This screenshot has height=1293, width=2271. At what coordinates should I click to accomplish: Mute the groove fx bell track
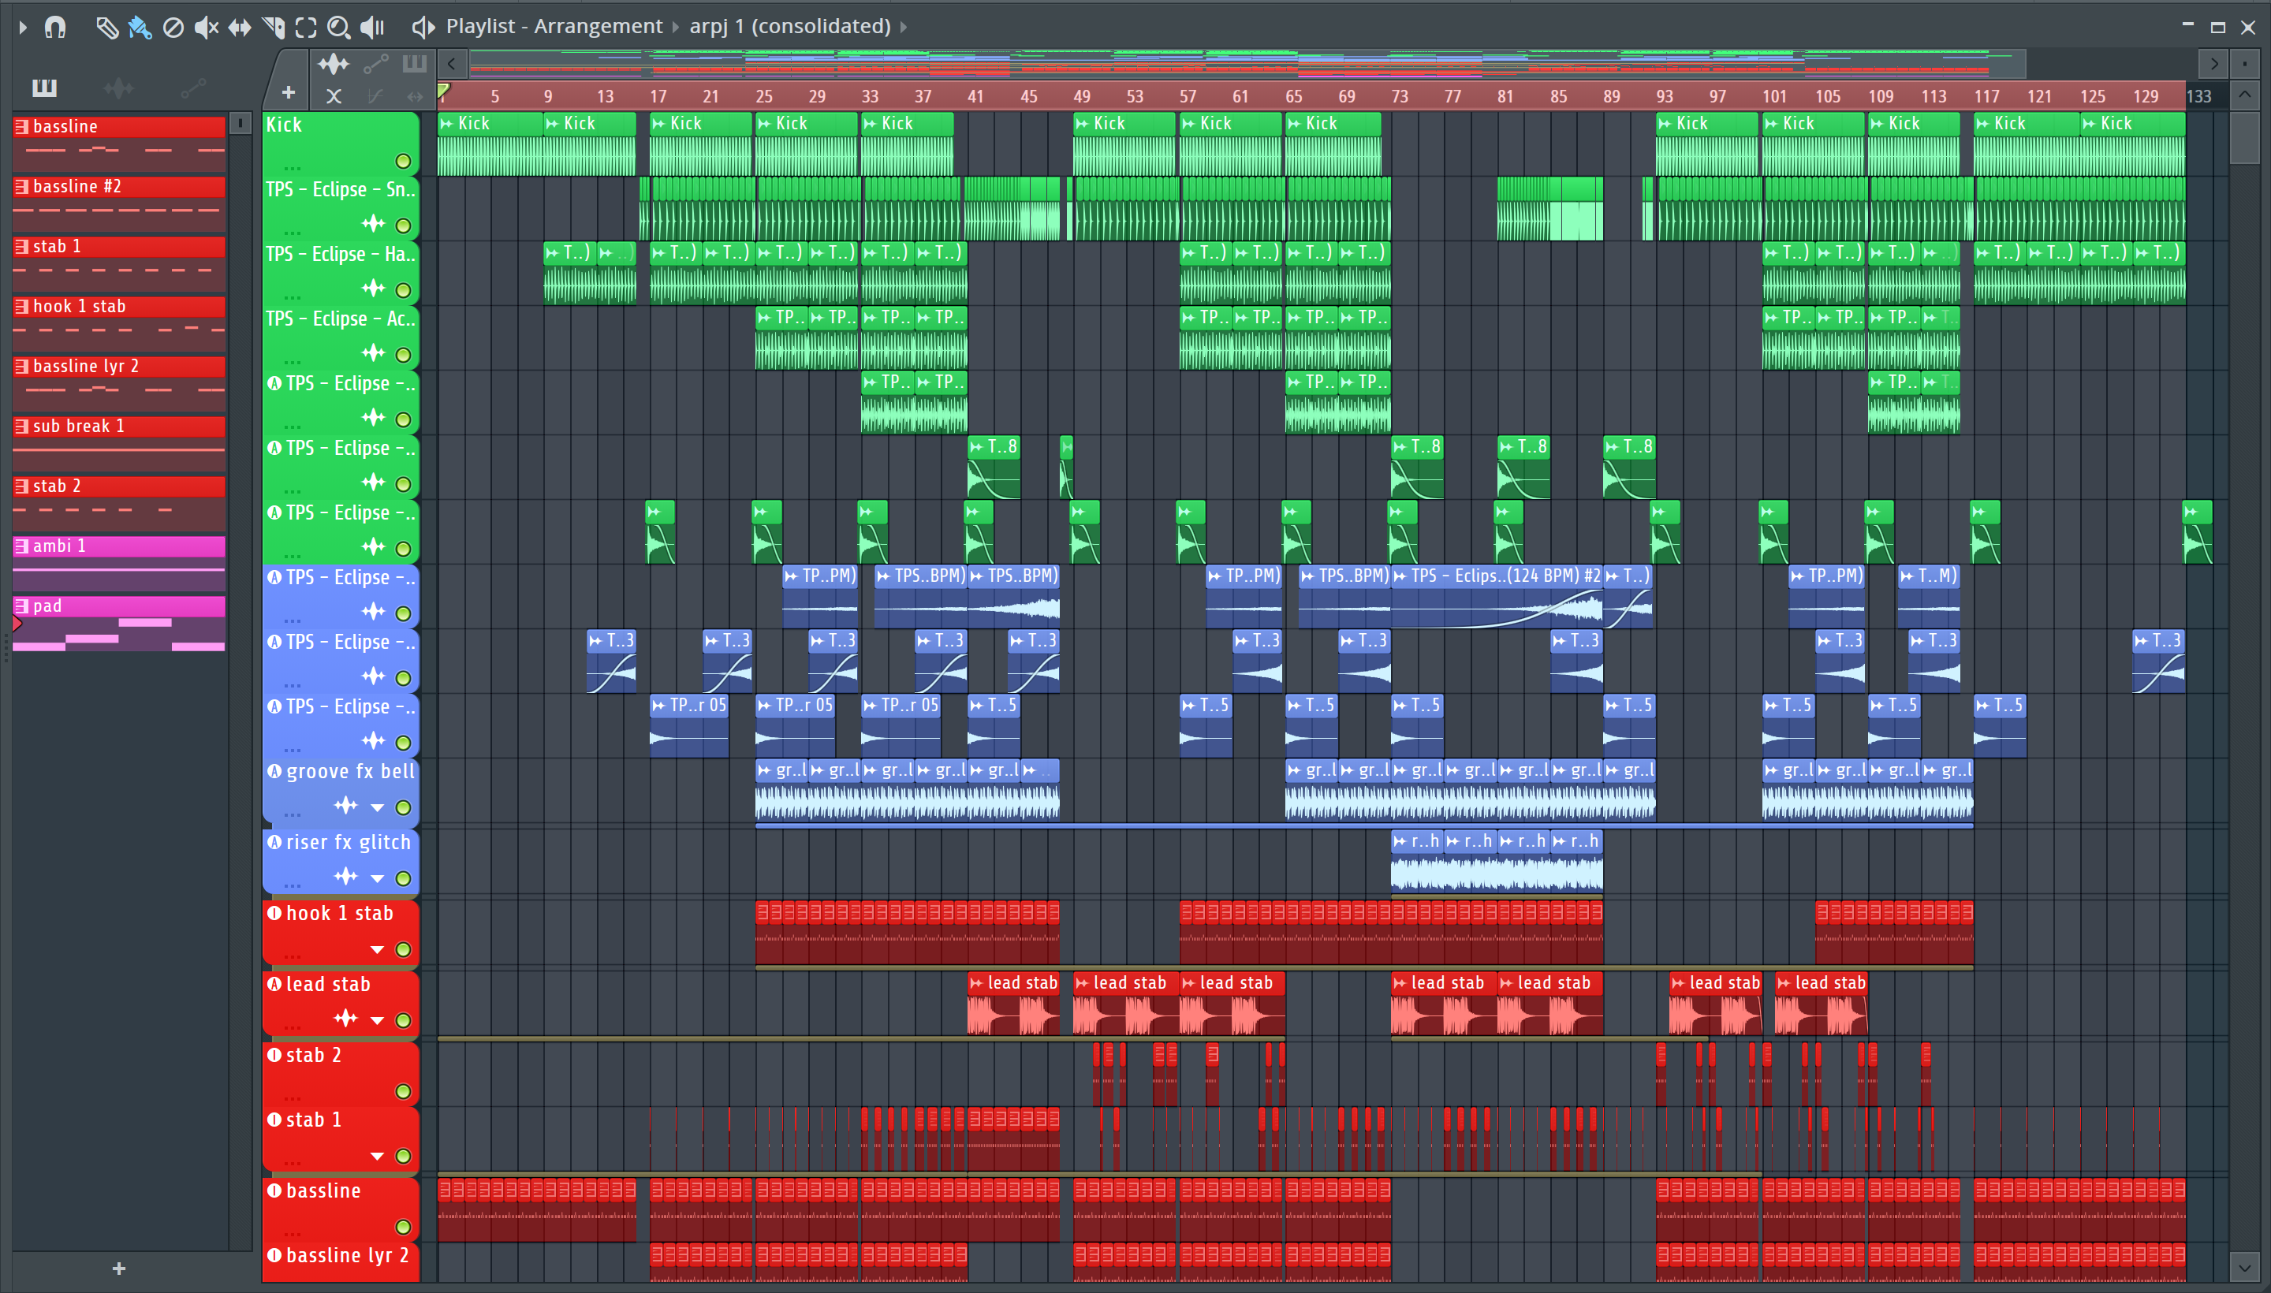tap(403, 808)
